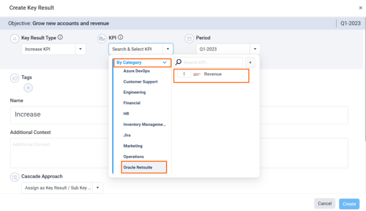The image size is (366, 211).
Task: Select Inventory Management category
Action: [x=145, y=124]
